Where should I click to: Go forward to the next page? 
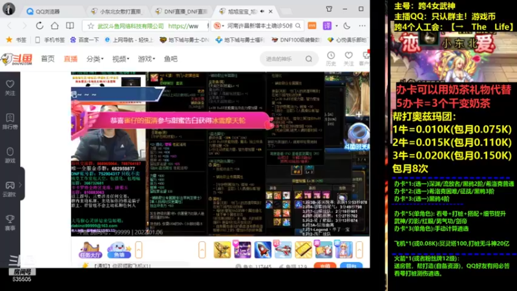24,26
